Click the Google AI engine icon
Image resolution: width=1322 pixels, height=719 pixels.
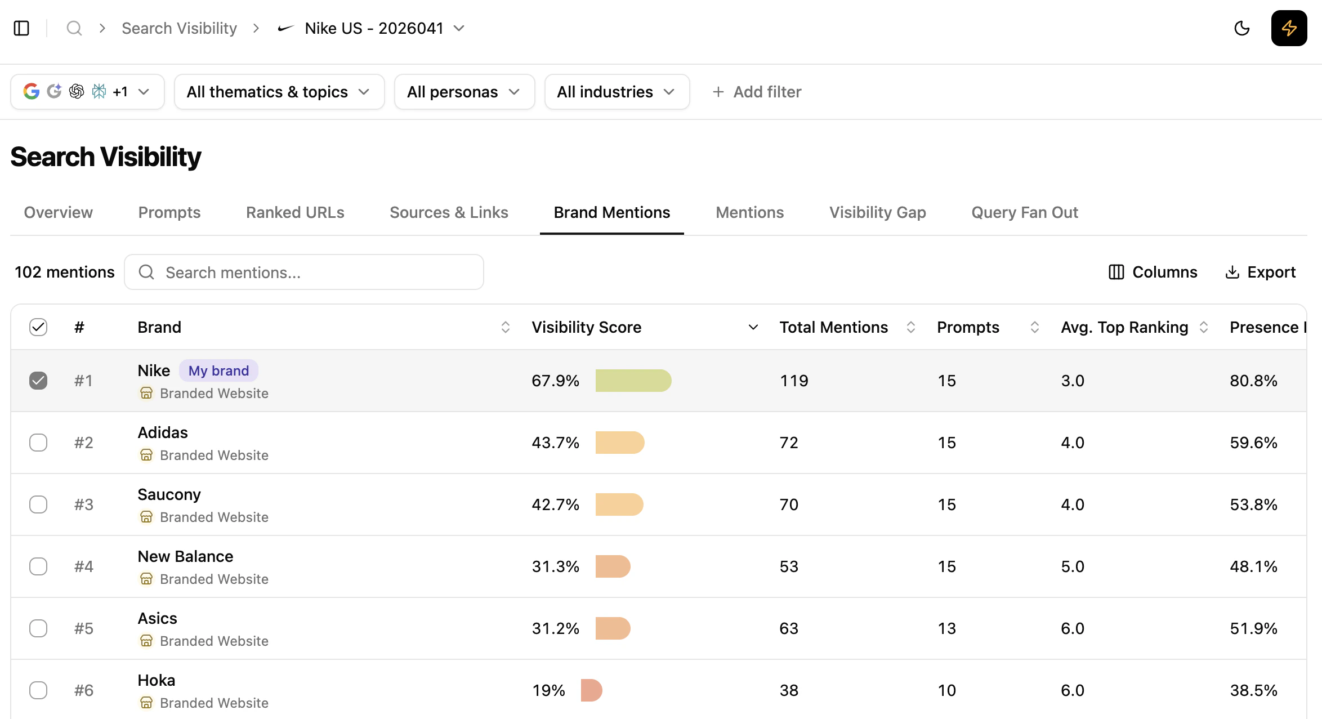point(54,91)
